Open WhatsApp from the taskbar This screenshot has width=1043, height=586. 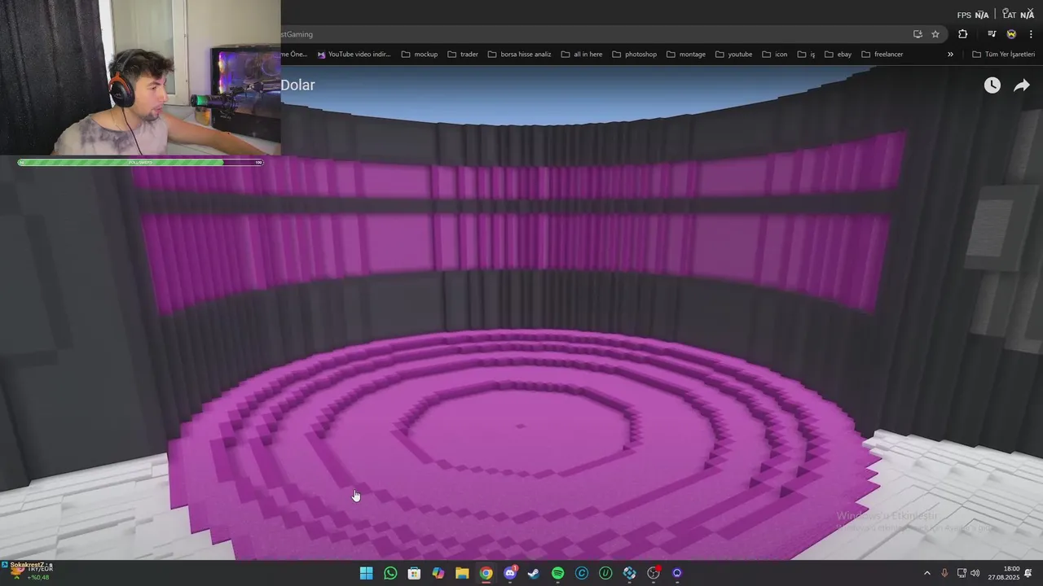pos(390,573)
